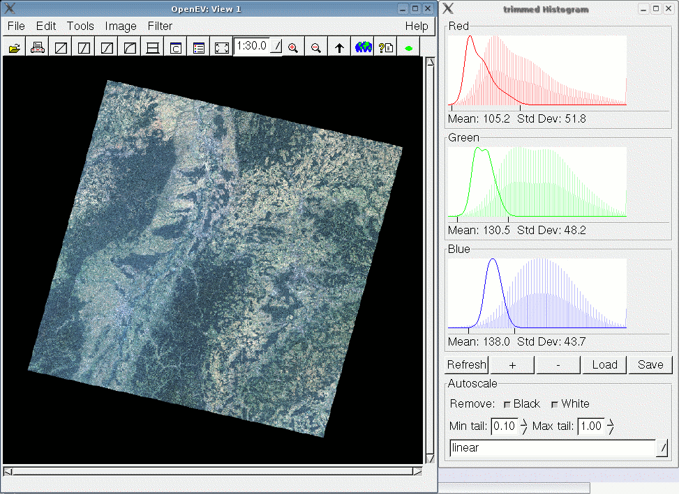Click the world globe icon
Screen dimensions: 679x494
363,48
